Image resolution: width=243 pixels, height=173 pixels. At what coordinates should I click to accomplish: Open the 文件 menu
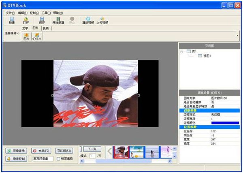[x=10, y=13]
